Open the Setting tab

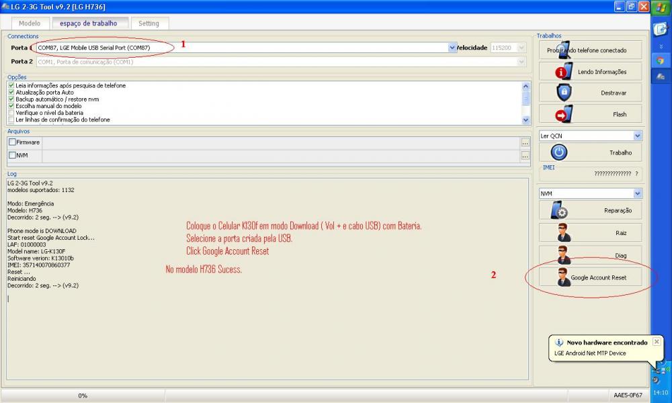coord(149,24)
